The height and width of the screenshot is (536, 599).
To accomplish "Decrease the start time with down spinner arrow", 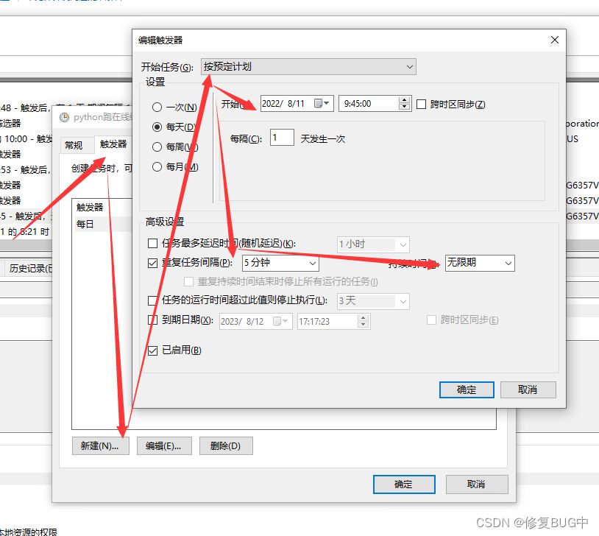I will [x=404, y=107].
